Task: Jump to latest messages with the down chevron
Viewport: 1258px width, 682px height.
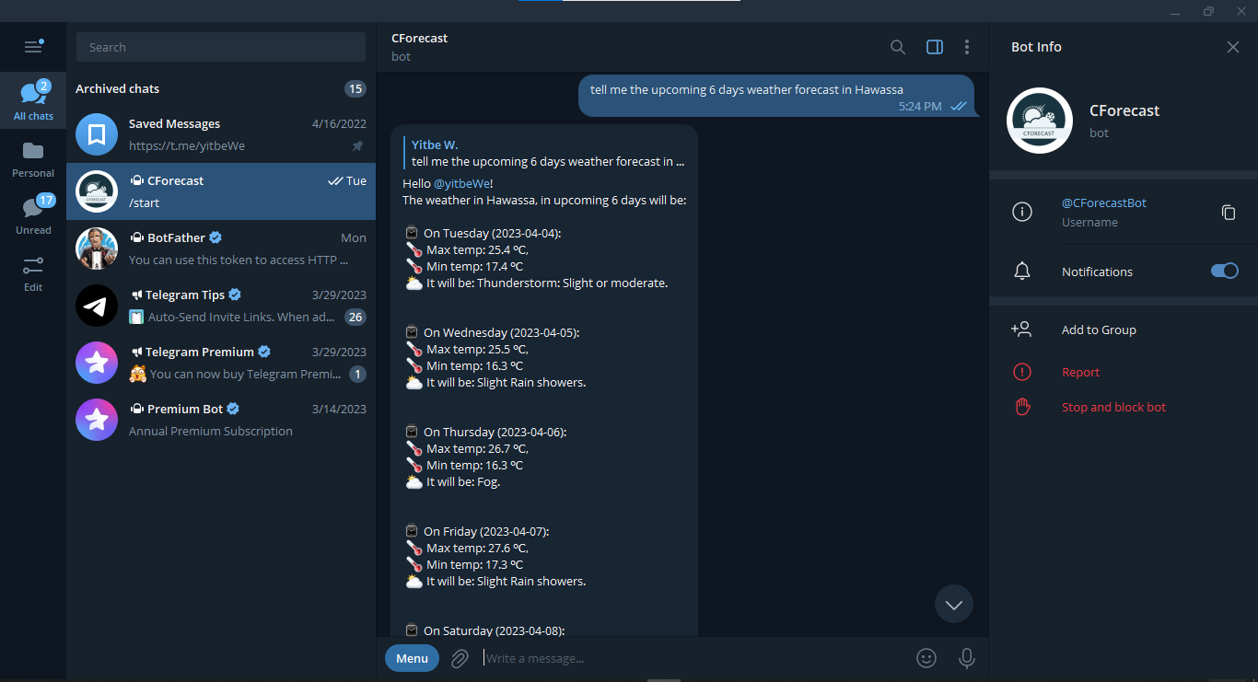Action: pyautogui.click(x=954, y=604)
